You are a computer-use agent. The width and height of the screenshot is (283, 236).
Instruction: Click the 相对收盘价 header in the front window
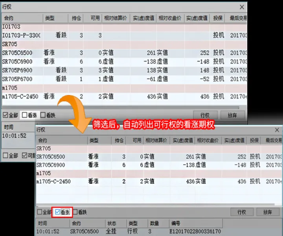click(208, 140)
